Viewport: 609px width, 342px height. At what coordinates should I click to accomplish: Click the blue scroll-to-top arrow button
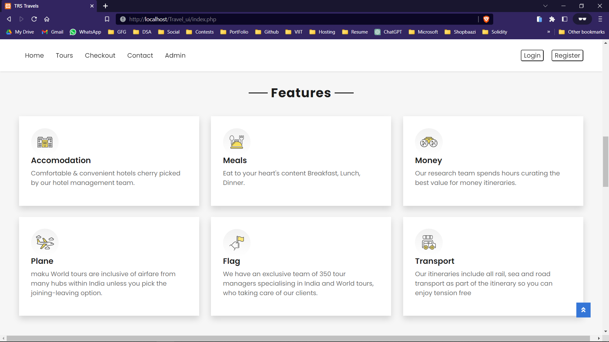click(x=583, y=310)
